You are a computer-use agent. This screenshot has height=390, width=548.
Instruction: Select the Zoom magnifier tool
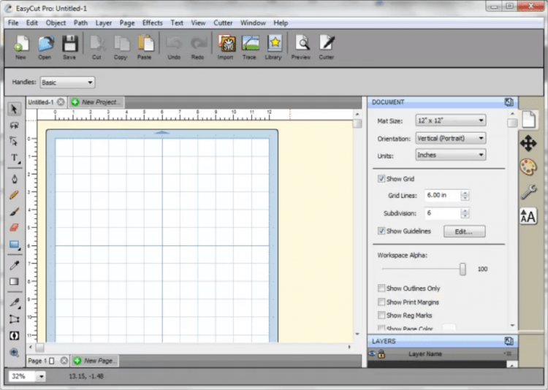tap(14, 352)
